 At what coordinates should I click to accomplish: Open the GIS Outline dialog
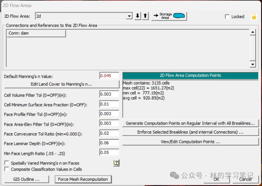click(x=26, y=179)
